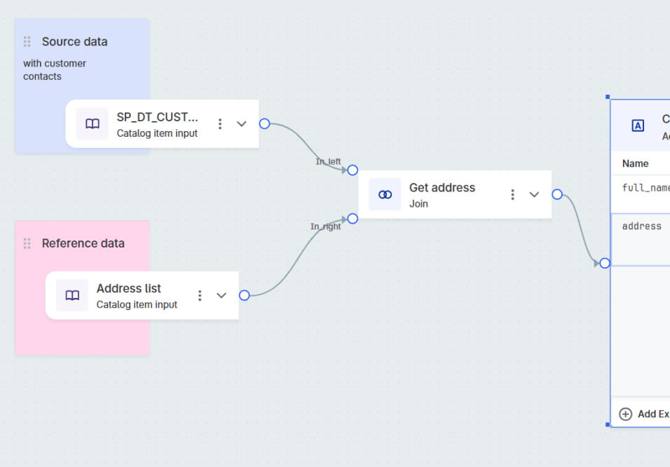Open the options menu of the Get address node
670x467 pixels.
coord(512,194)
